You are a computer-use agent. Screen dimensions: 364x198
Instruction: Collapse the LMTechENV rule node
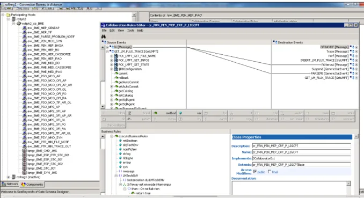pyautogui.click(x=116, y=175)
